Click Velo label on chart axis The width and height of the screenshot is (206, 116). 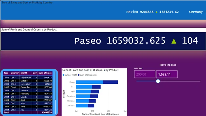[x=72, y=92]
